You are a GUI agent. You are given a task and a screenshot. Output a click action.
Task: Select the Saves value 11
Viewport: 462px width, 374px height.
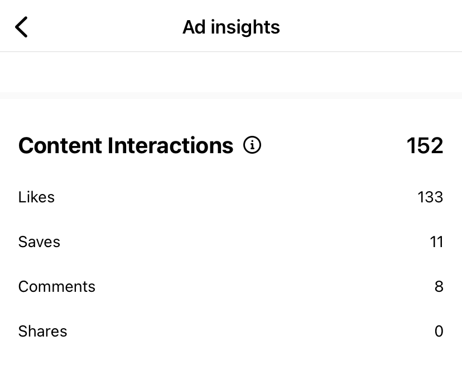[437, 242]
